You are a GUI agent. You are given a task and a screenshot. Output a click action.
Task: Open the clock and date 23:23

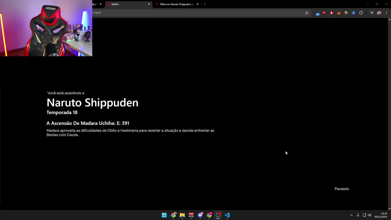point(381,215)
